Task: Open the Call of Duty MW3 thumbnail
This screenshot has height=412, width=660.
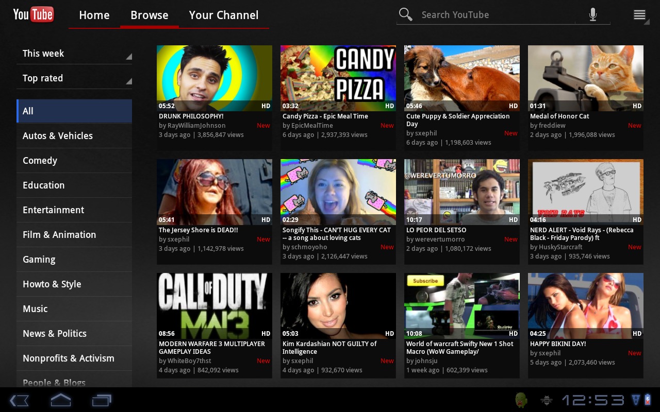Action: point(214,306)
